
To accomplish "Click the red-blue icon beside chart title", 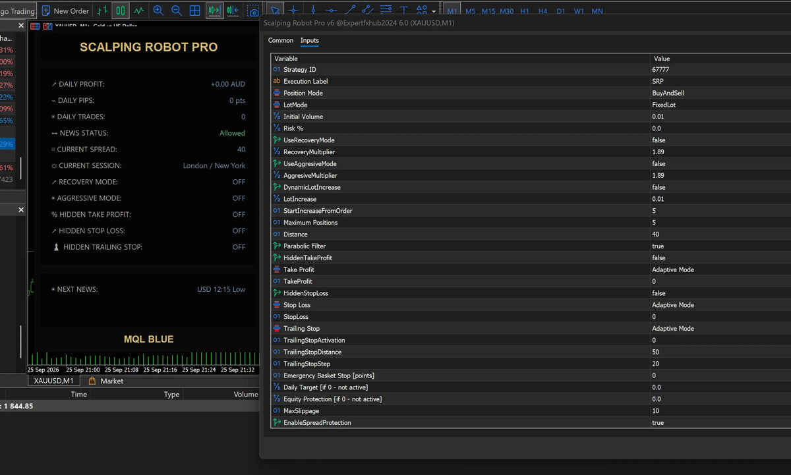I will point(47,26).
